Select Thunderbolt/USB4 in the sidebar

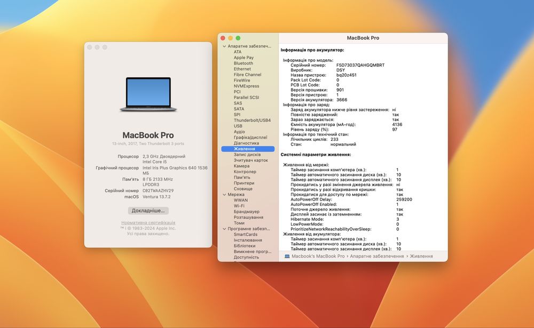coord(252,120)
